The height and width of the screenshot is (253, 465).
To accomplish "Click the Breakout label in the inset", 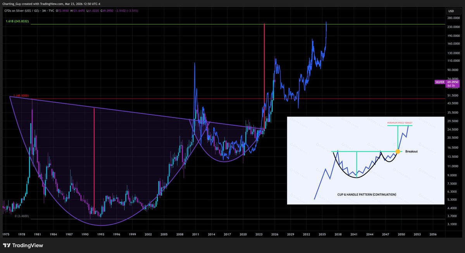I will pyautogui.click(x=412, y=152).
